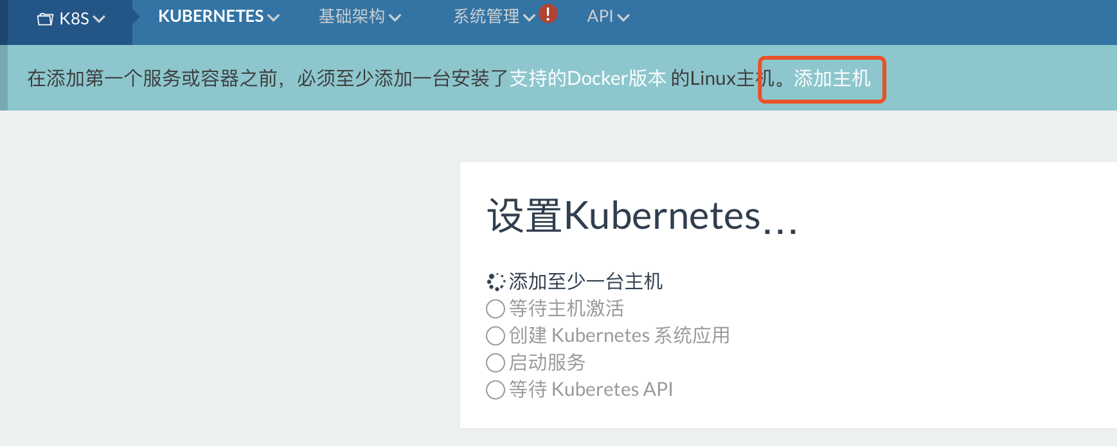Open the 系统管理 menu

[494, 17]
